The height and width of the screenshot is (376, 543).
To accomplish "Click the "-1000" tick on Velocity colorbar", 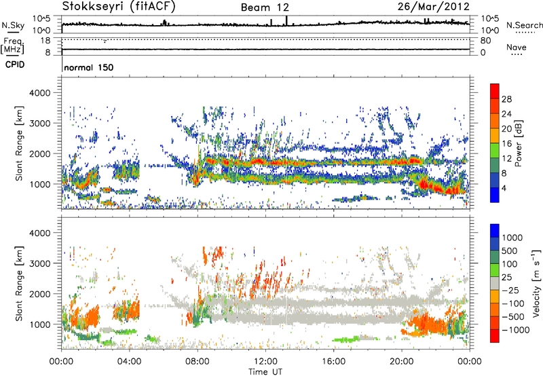I will [515, 330].
